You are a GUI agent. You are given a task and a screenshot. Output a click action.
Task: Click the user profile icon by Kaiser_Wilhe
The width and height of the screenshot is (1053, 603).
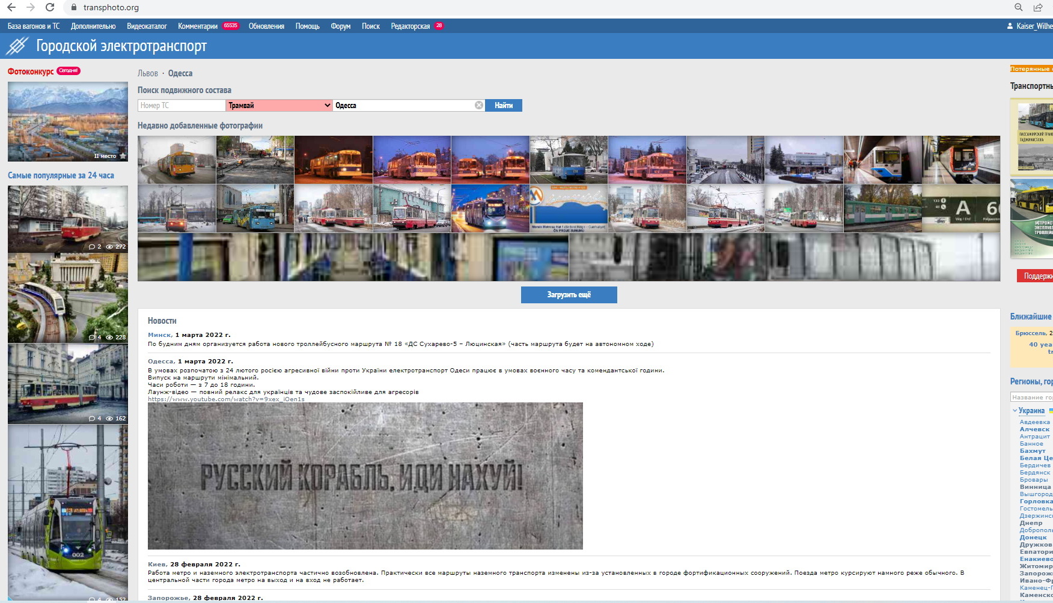pos(1010,26)
